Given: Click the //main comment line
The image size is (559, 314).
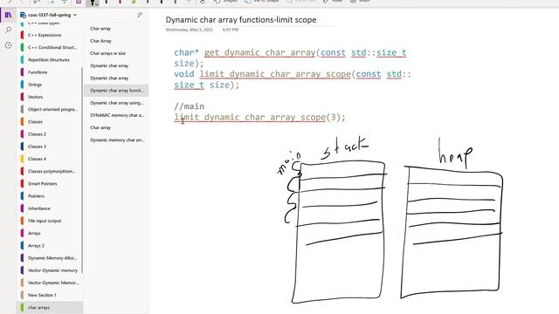Looking at the screenshot, I should point(189,106).
